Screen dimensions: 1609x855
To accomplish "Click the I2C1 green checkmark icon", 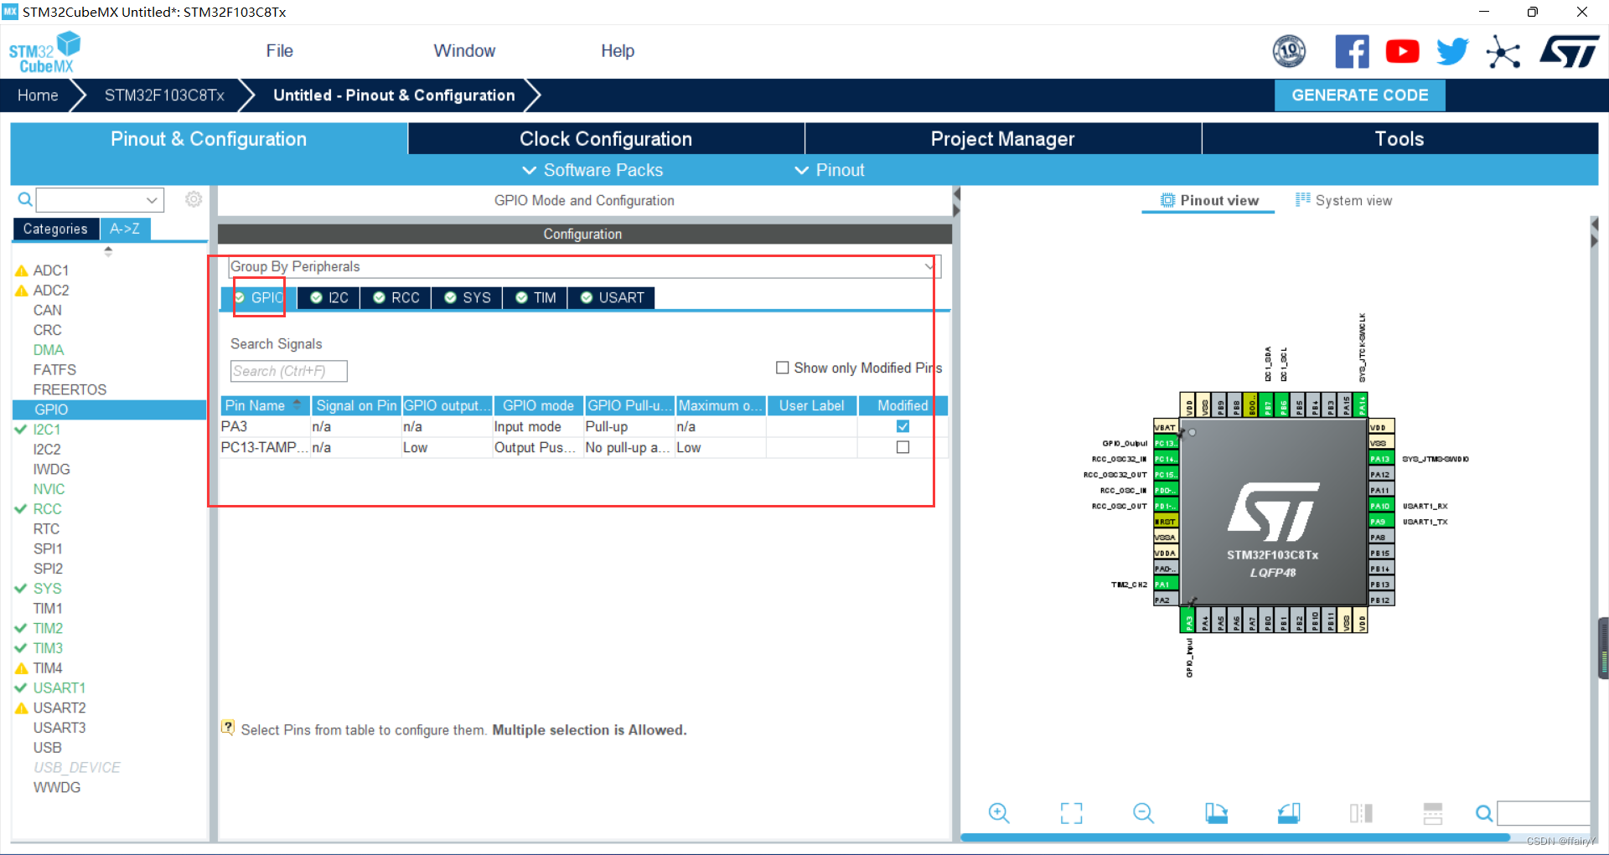I will point(22,429).
